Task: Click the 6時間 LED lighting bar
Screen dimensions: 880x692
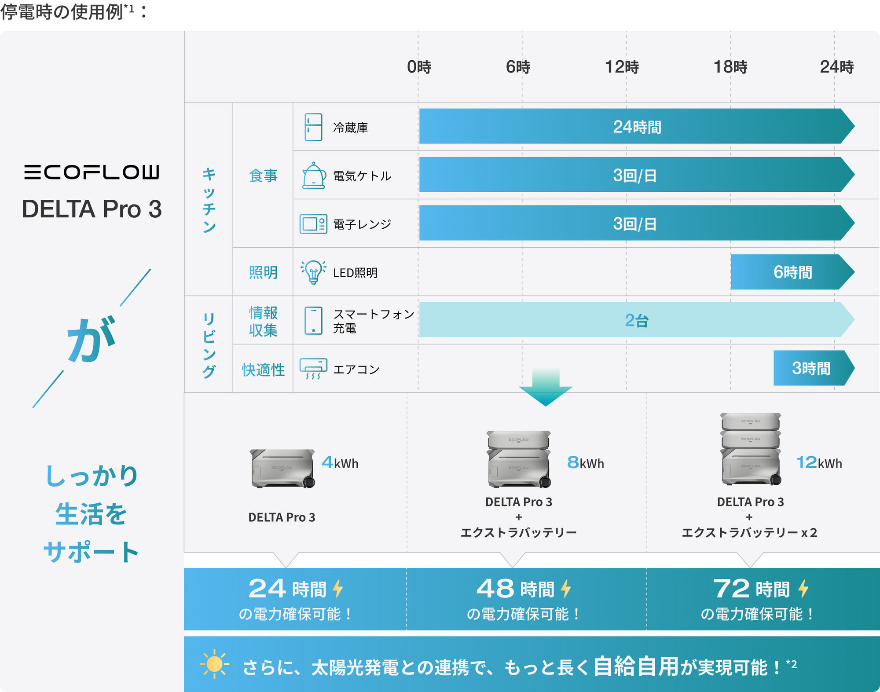Action: [x=792, y=272]
